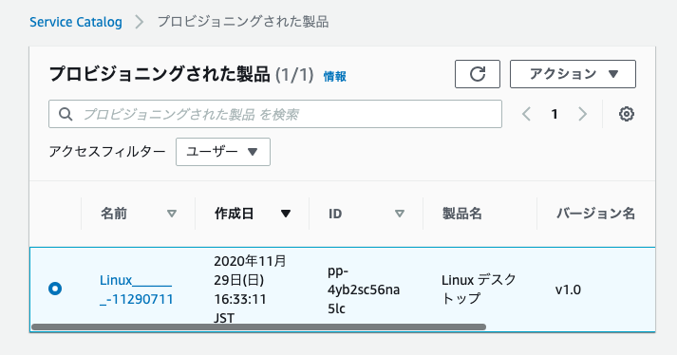The image size is (677, 355).
Task: Click the プロビジョニングされた製品 breadcrumb item
Action: click(x=243, y=22)
